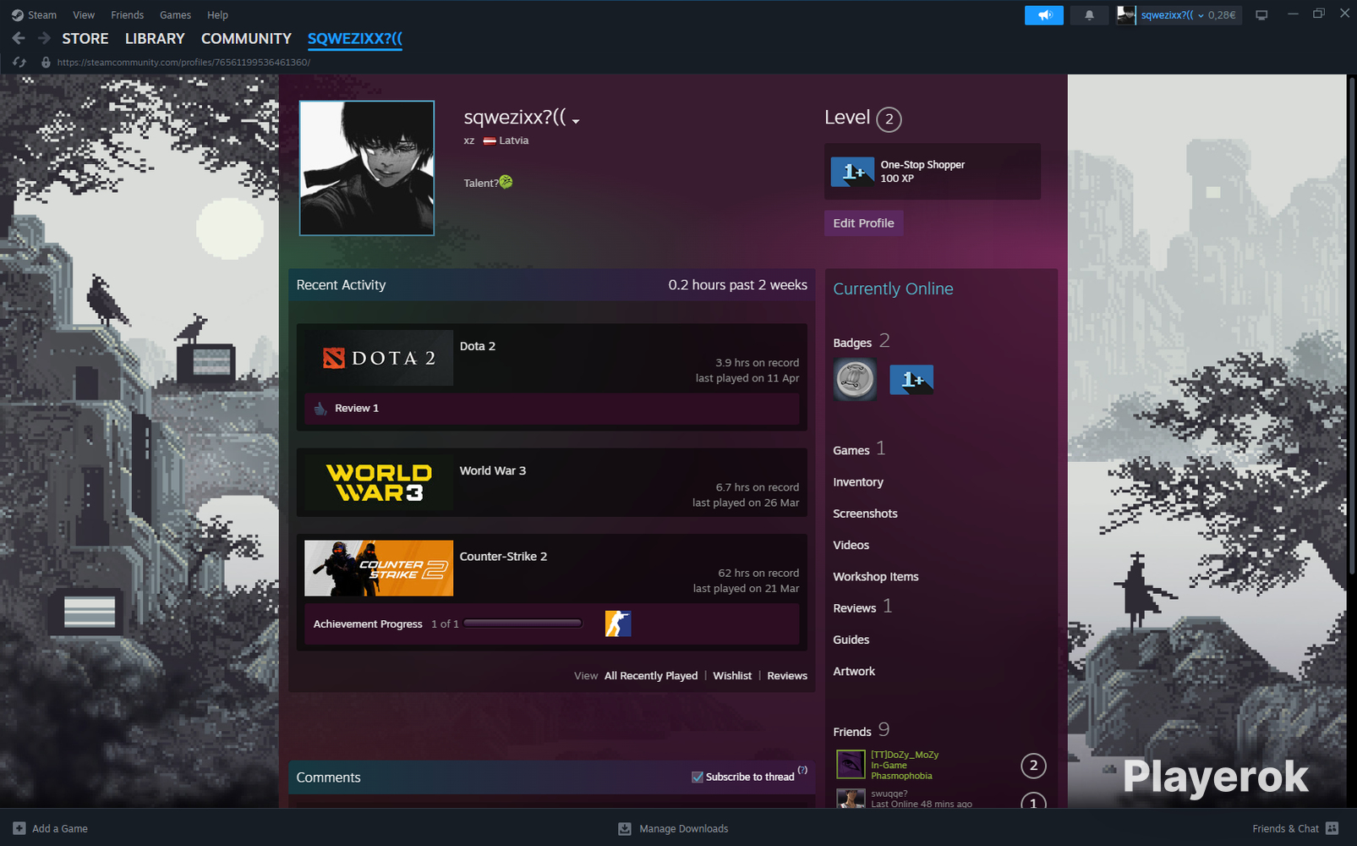Open the notifications bell
Image resolution: width=1357 pixels, height=846 pixels.
[1089, 15]
